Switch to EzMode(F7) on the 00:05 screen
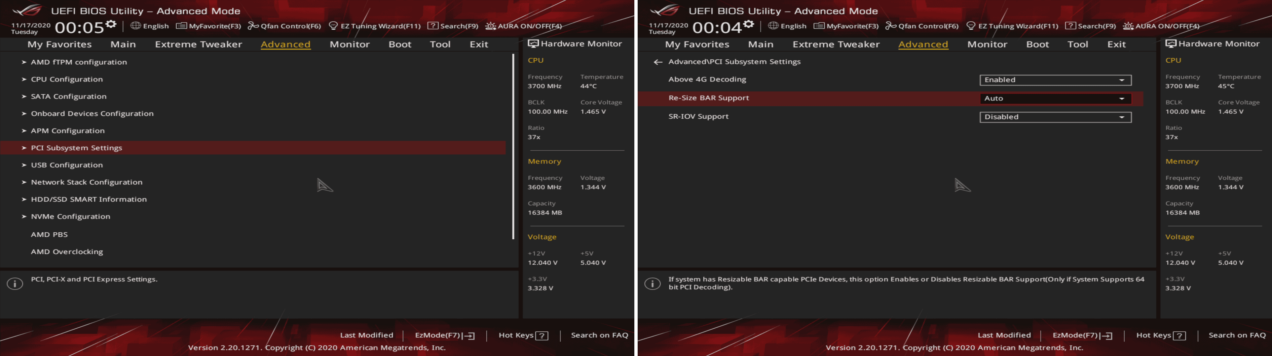This screenshot has height=356, width=1272. [445, 336]
